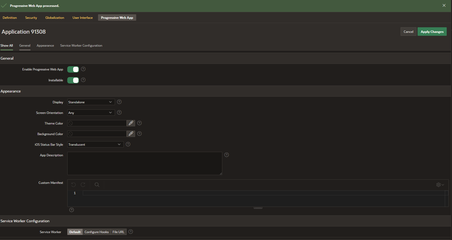This screenshot has height=240, width=452.
Task: Redo in Custom Manifest editor
Action: pos(83,185)
